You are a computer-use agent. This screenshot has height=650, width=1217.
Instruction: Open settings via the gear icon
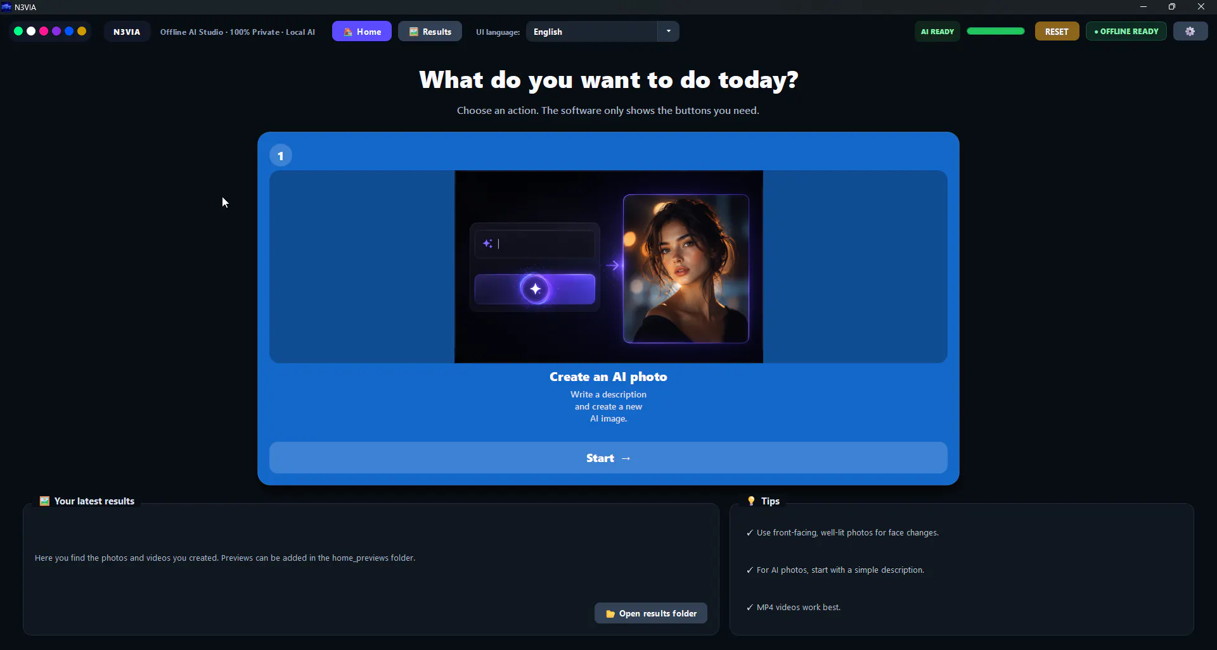click(1190, 32)
